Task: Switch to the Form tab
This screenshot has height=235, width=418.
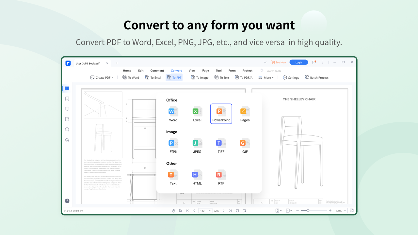Action: [232, 70]
